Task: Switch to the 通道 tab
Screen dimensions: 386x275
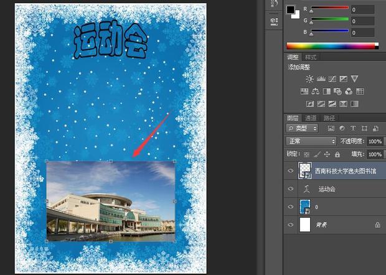Action: [x=311, y=118]
